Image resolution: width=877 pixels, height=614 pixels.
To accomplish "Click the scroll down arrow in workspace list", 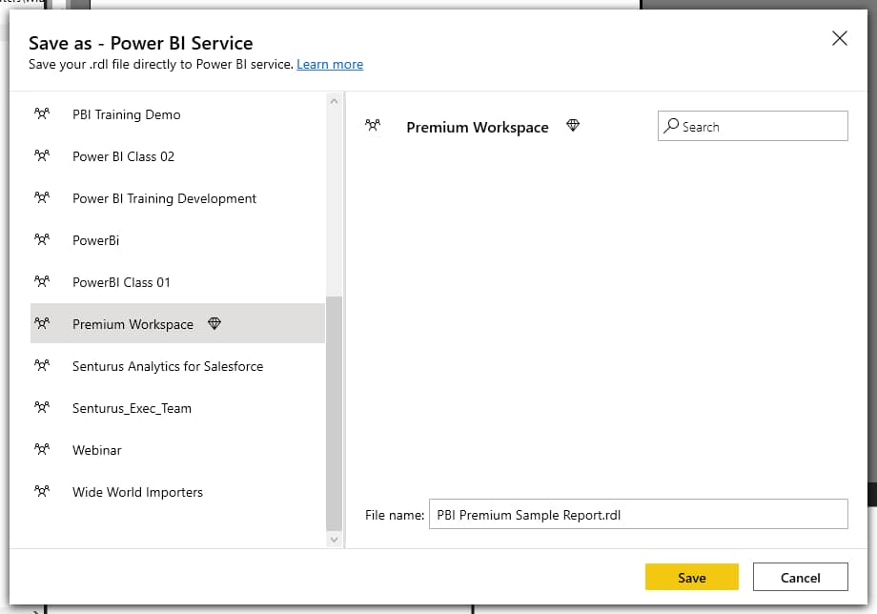I will click(334, 539).
